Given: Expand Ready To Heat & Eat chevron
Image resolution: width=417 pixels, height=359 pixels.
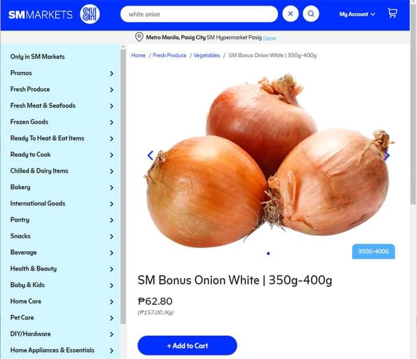Looking at the screenshot, I should click(x=112, y=138).
